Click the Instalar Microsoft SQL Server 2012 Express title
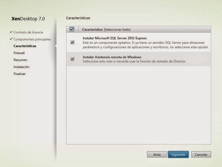This screenshot has height=167, width=222. point(115,38)
